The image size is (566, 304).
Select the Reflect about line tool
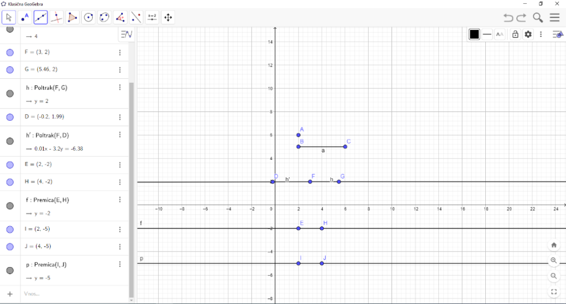136,17
